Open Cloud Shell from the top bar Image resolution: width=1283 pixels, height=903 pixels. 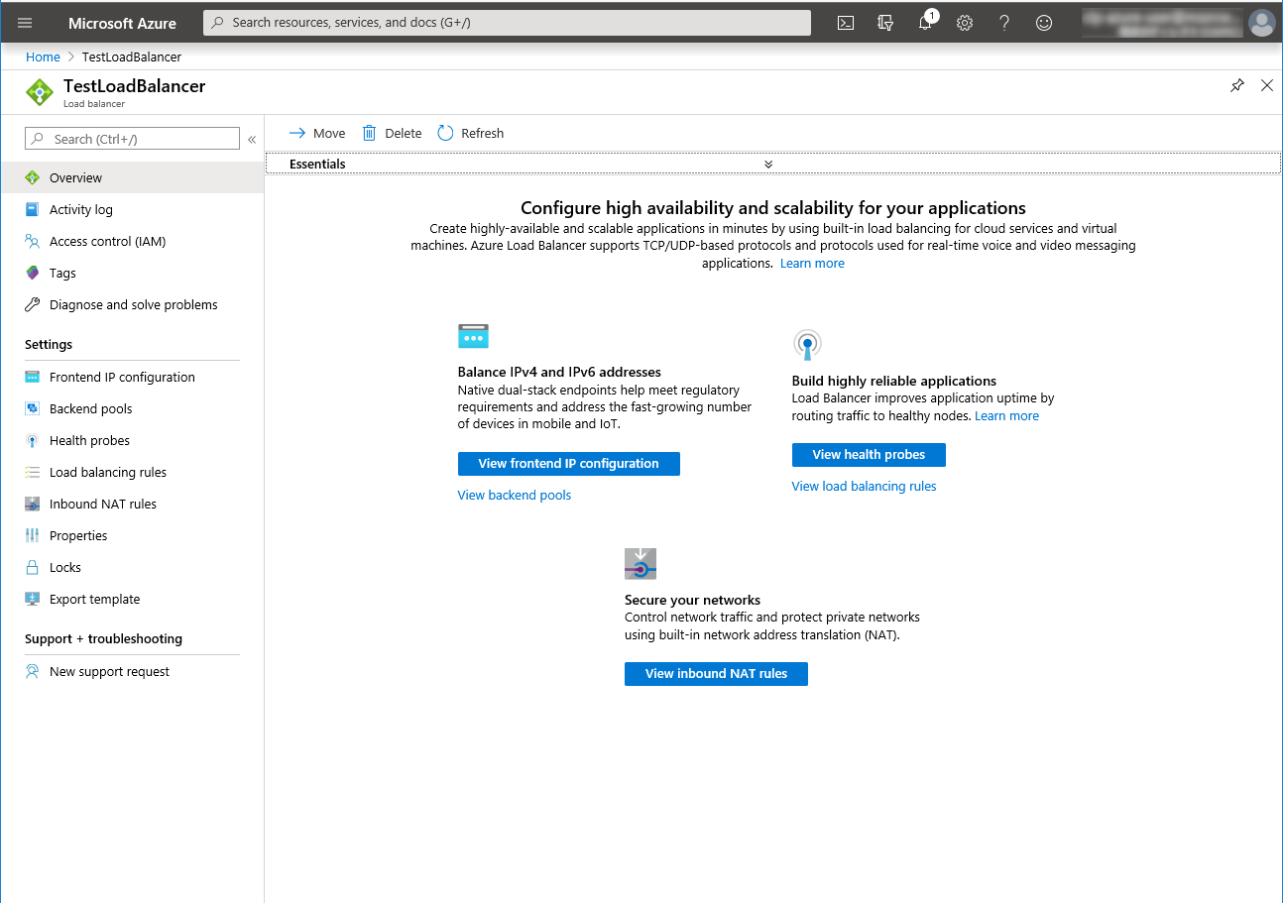846,23
